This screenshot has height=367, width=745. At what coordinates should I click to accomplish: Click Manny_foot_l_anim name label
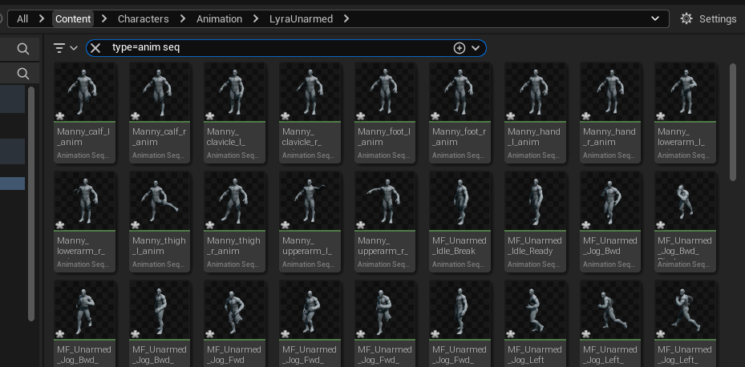pos(384,137)
